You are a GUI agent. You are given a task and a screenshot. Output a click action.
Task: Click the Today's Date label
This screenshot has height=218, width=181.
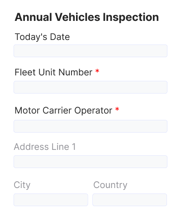42,37
